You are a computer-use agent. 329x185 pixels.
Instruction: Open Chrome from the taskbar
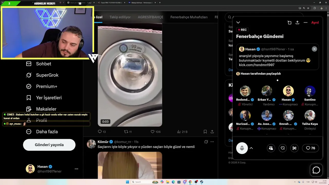[x=190, y=182]
